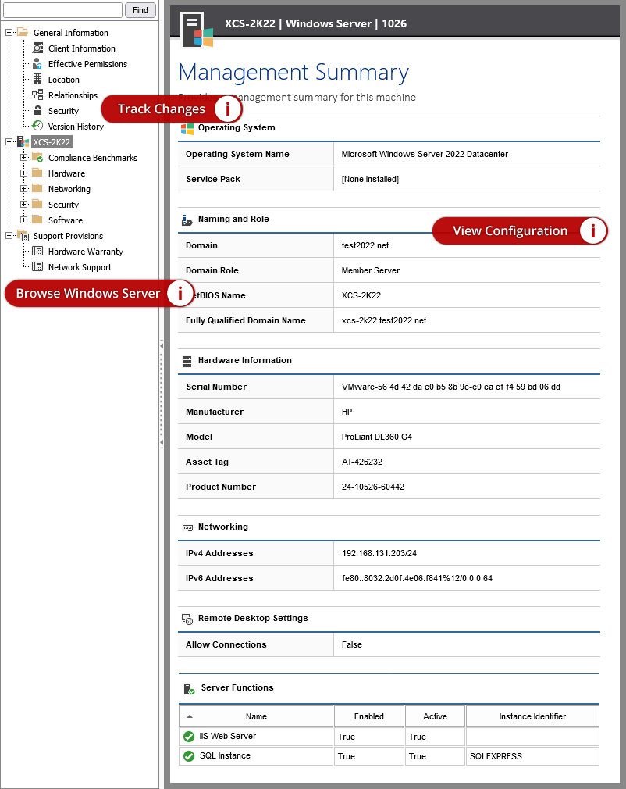Select the Compliance Benchmarks folder icon
The height and width of the screenshot is (789, 626).
pos(37,157)
